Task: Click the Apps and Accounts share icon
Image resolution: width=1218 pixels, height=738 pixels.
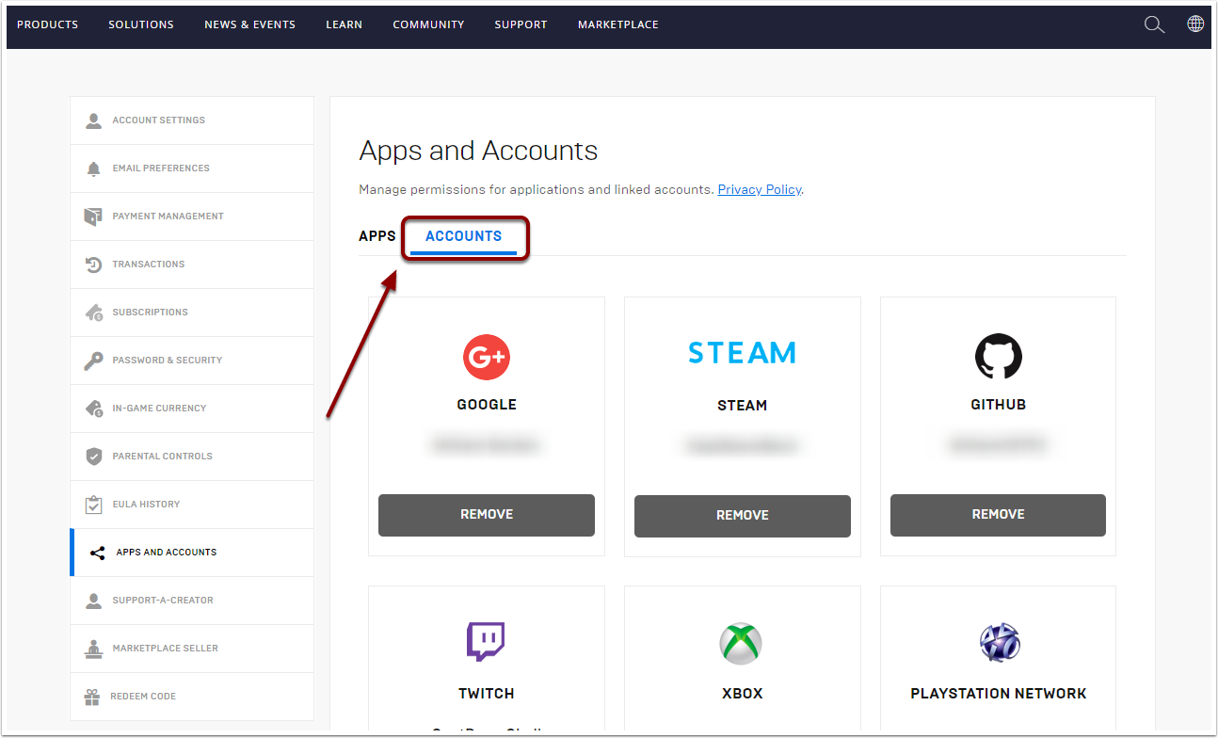Action: pos(97,553)
